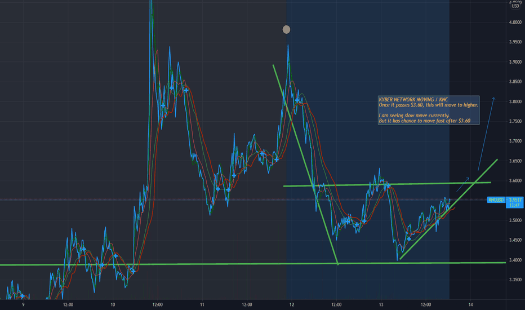525x310 pixels.
Task: Click the 3.4500 price axis label
Action: 515,240
